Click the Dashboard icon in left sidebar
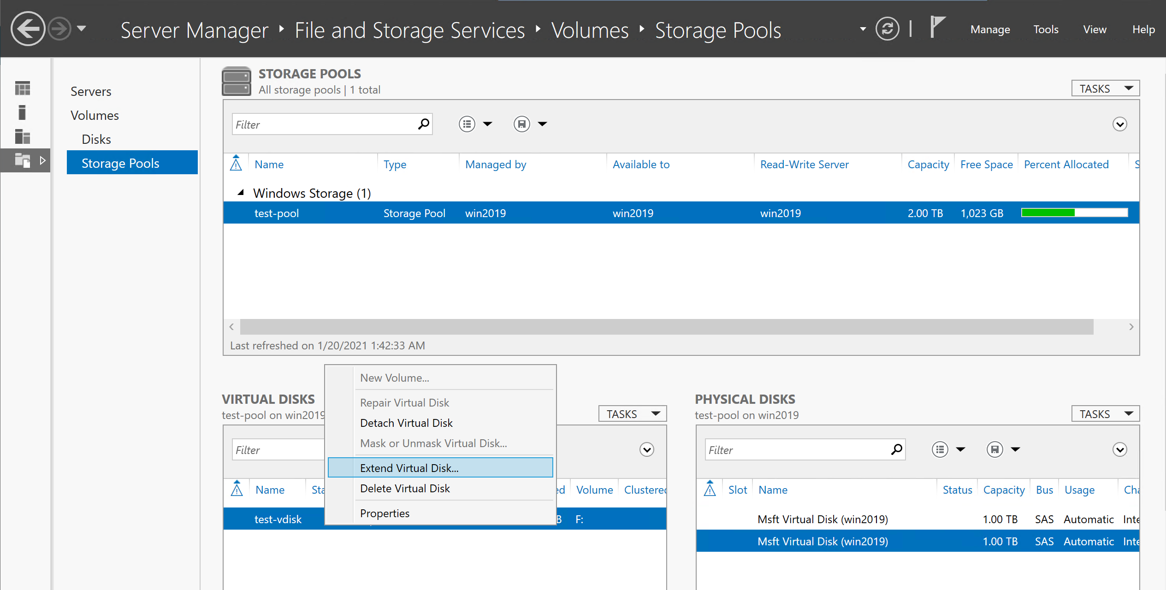 coord(22,88)
